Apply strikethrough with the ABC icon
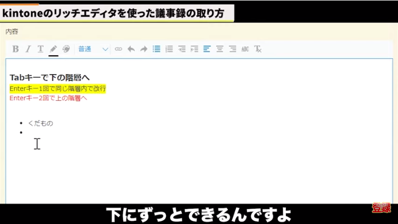The image size is (398, 224). (245, 49)
